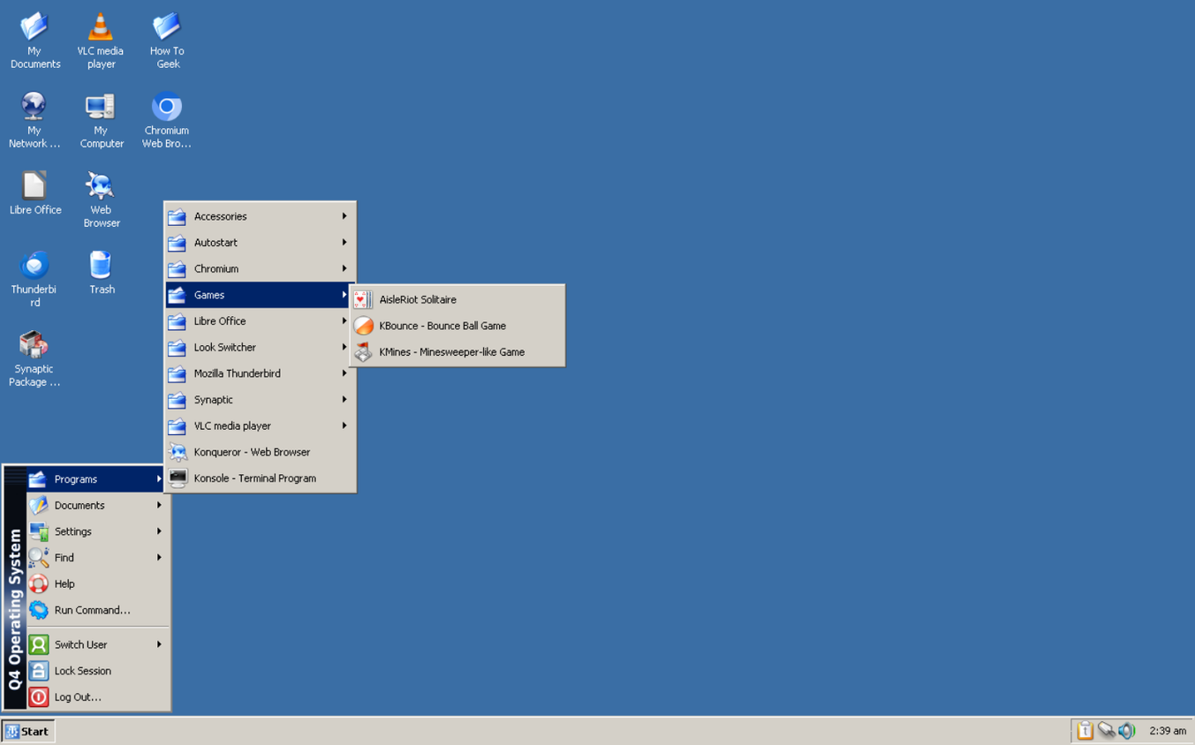Click the red Log Out power icon
The width and height of the screenshot is (1195, 745).
(38, 697)
